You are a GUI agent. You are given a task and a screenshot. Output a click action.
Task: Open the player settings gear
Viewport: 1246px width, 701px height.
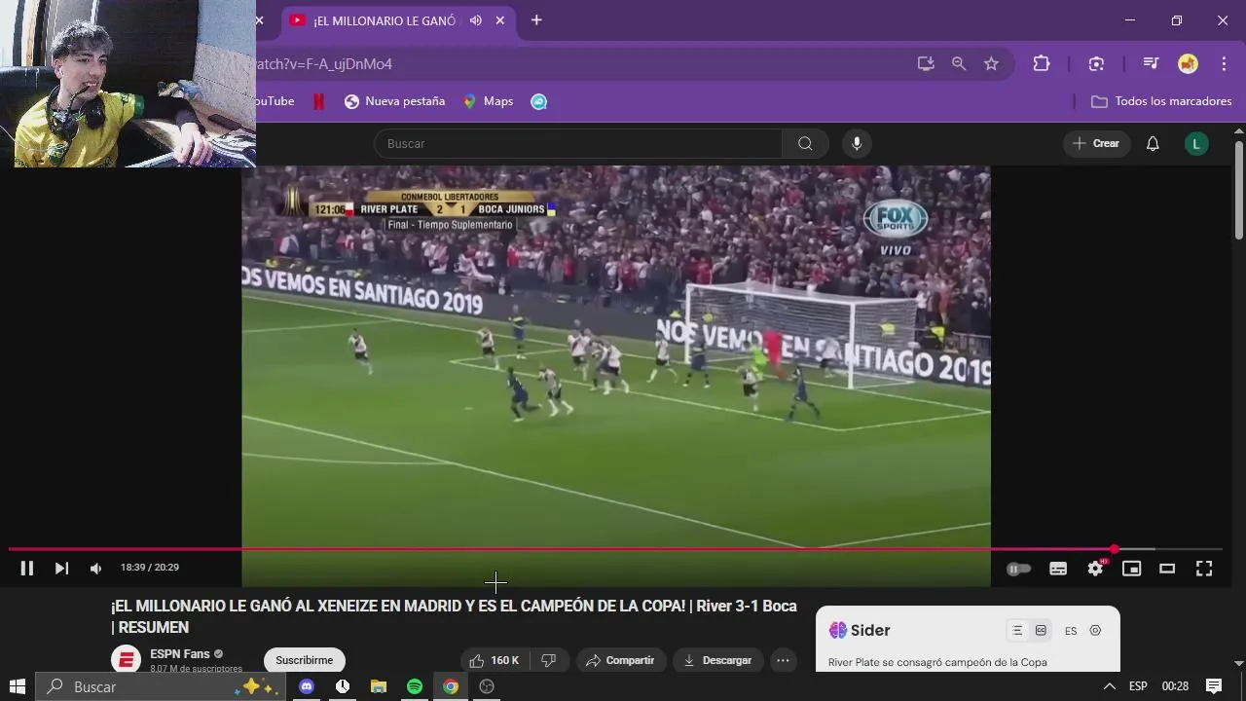(1095, 569)
